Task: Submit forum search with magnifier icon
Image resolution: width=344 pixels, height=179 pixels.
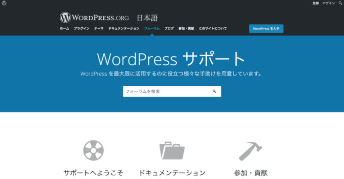Action: [214, 91]
